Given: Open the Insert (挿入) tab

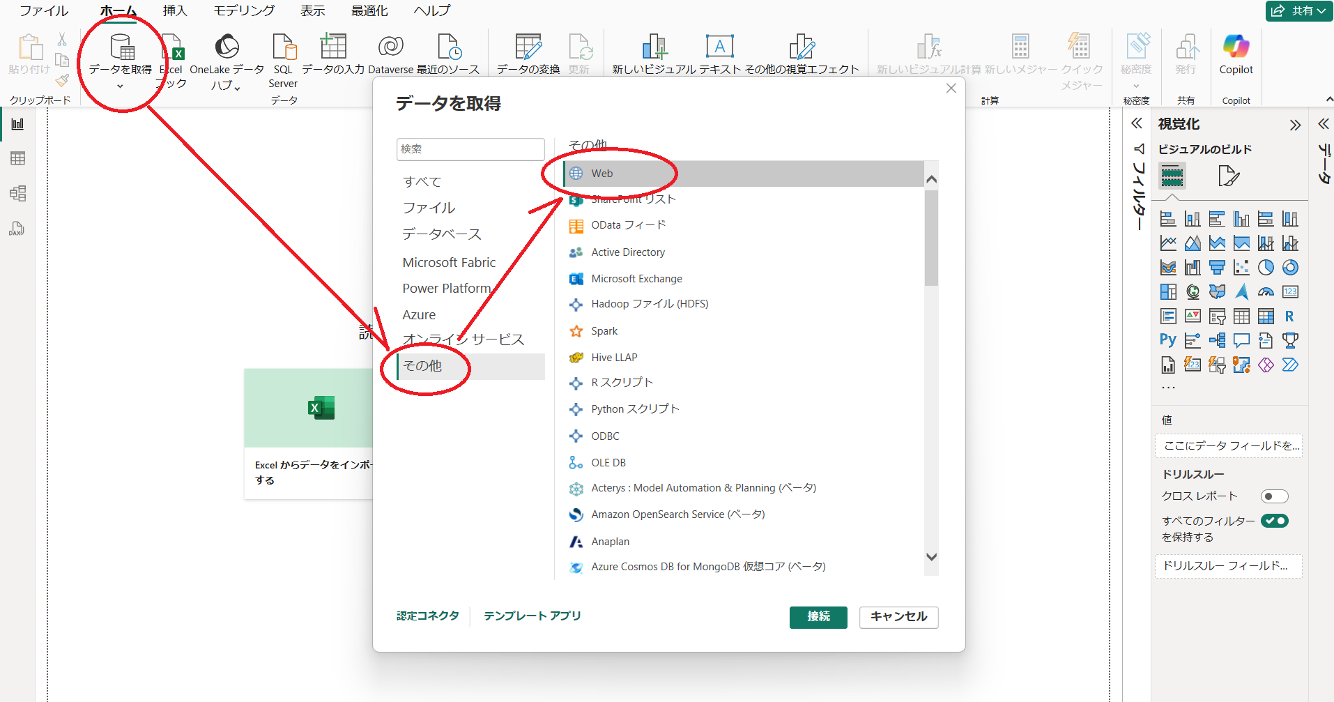Looking at the screenshot, I should click(175, 10).
